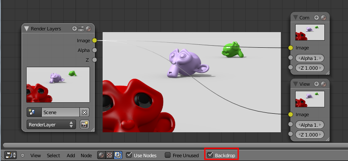Select the texture nodes checker icon

pos(109,155)
